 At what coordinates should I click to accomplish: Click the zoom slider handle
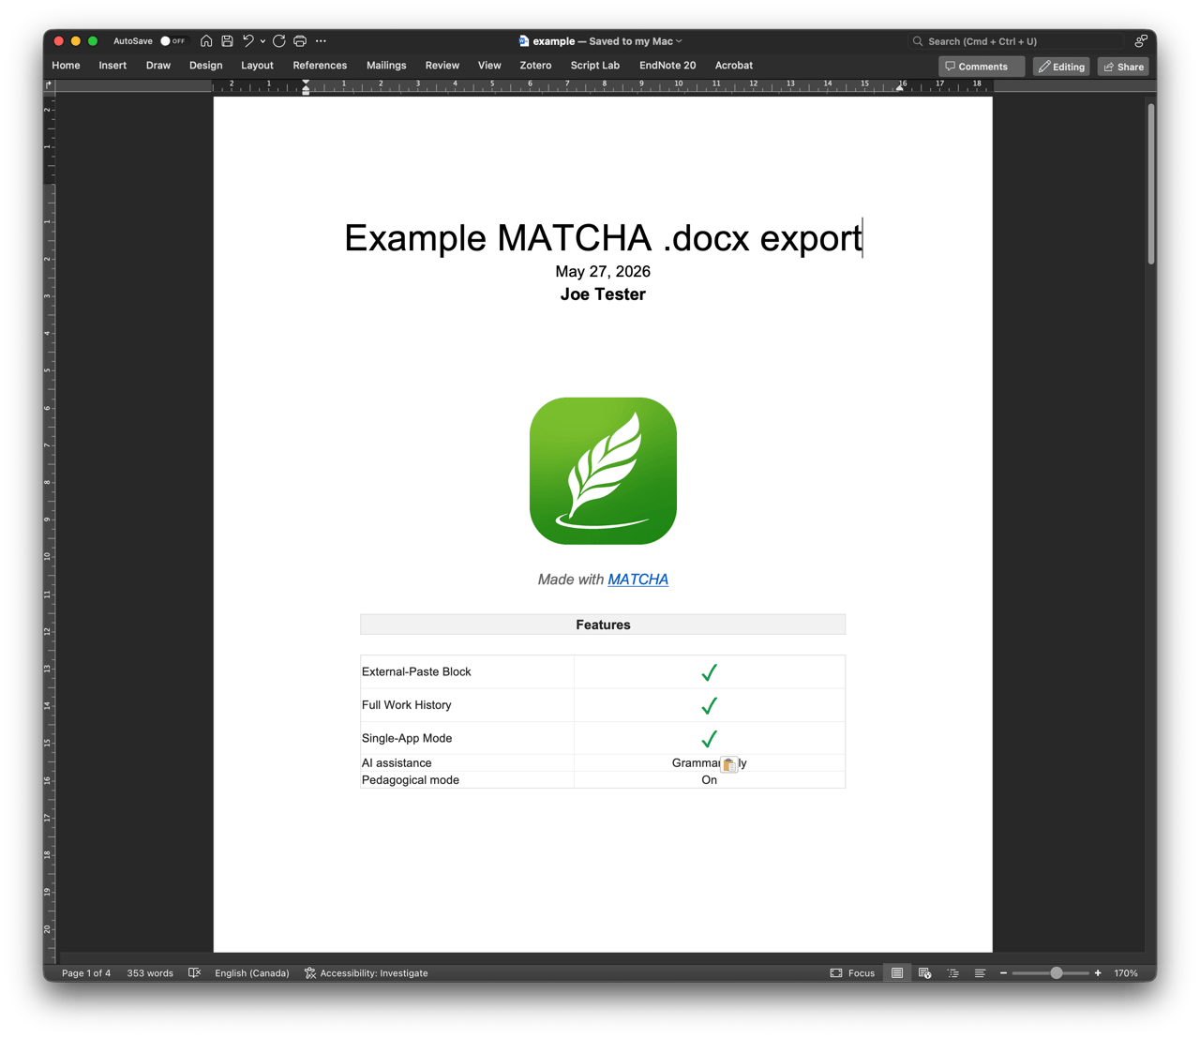[x=1057, y=973]
